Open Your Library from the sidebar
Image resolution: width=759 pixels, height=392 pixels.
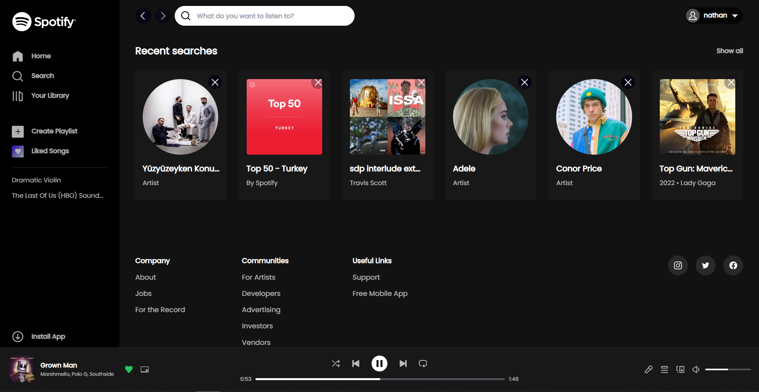tap(51, 95)
